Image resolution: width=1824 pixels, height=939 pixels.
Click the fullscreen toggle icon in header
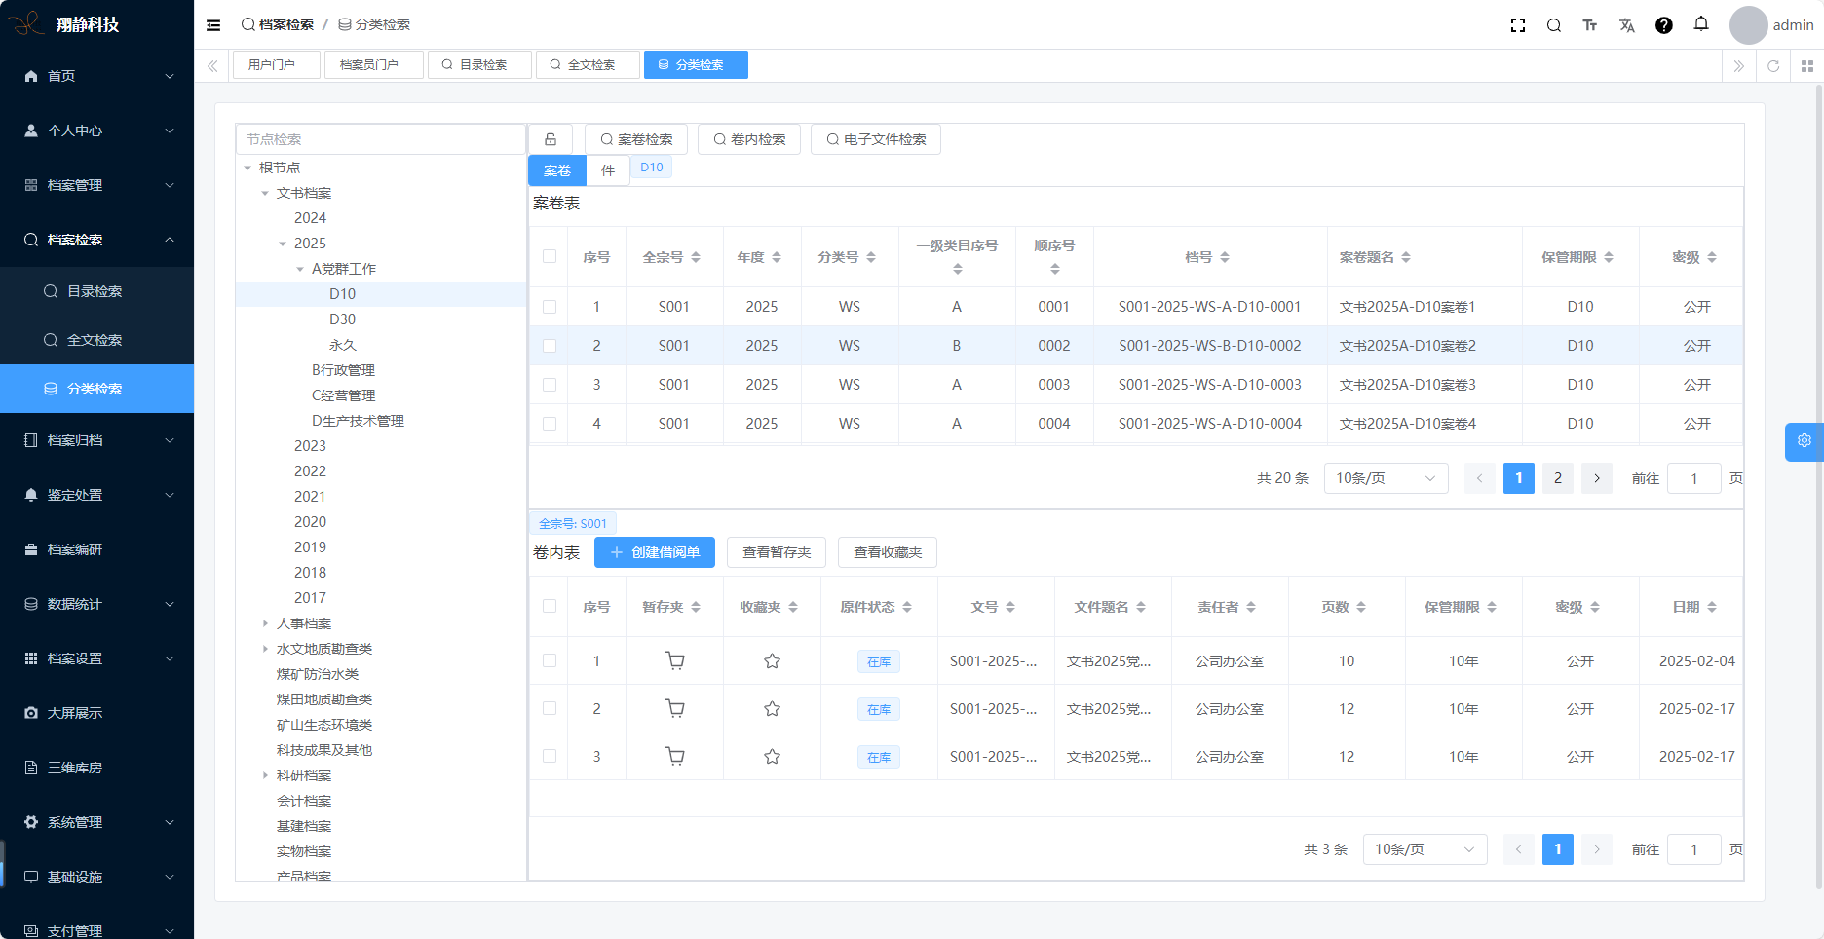[1517, 25]
